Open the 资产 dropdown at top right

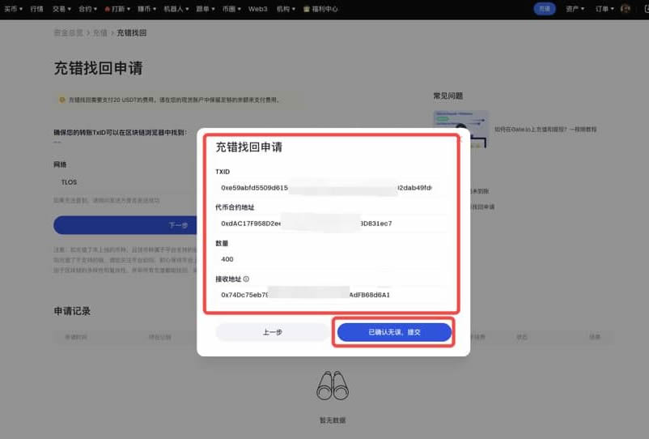575,9
